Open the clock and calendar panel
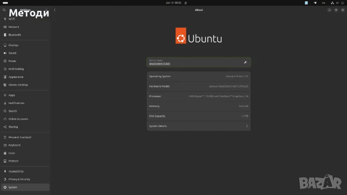The height and width of the screenshot is (195, 347). point(173,3)
